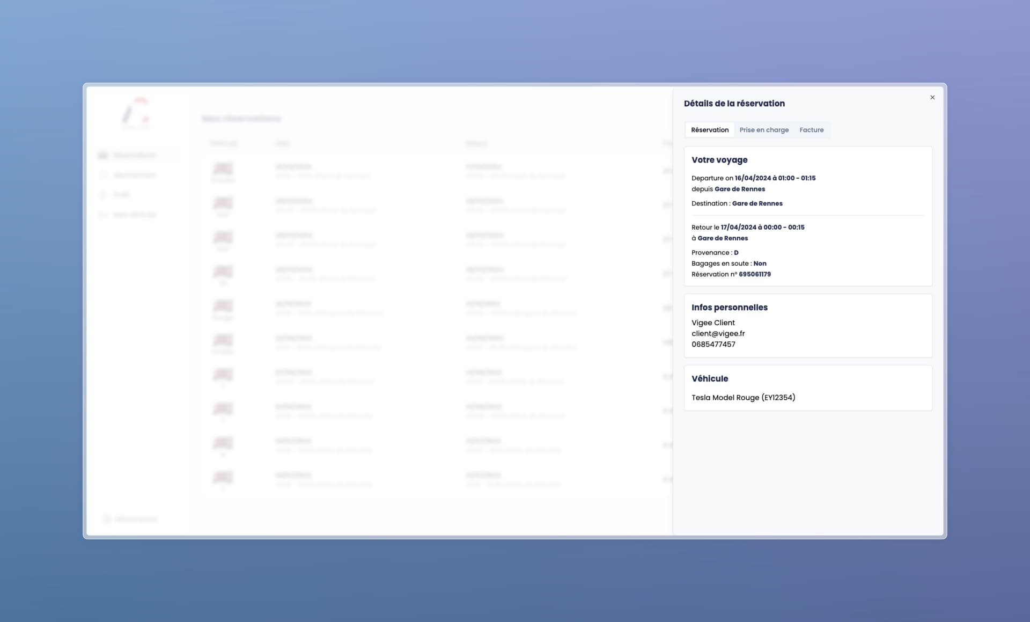Close the reservation details panel
The width and height of the screenshot is (1030, 622).
pos(932,98)
